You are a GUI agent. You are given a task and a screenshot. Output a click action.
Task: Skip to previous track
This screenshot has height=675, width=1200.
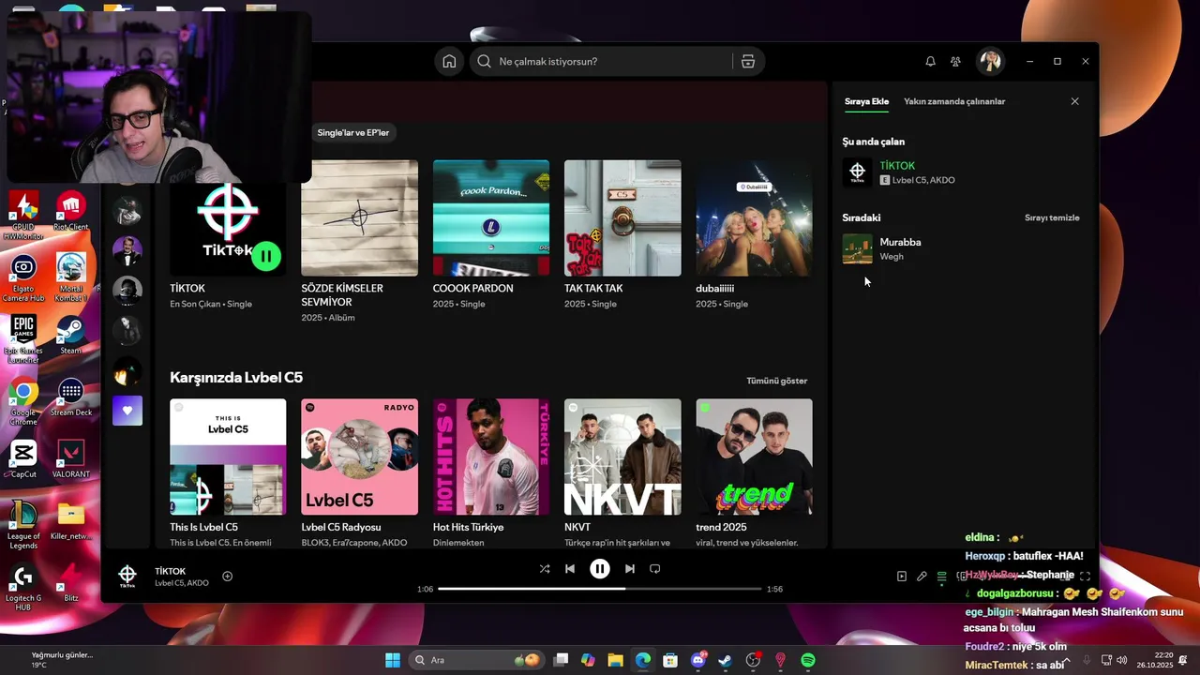pos(570,568)
